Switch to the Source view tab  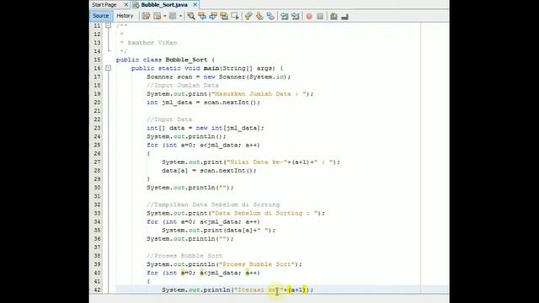[101, 16]
